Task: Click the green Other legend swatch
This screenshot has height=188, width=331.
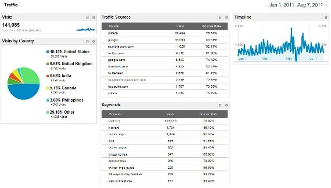Action: [48, 112]
